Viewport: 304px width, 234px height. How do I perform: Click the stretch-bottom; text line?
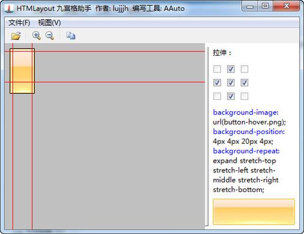pyautogui.click(x=239, y=190)
